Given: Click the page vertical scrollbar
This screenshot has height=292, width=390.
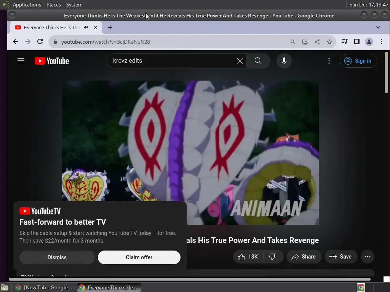Looking at the screenshot, I should [386, 73].
